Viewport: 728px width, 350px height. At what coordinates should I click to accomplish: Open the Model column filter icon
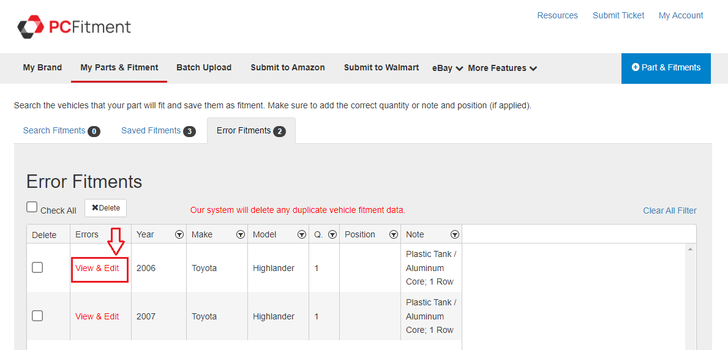click(x=302, y=234)
